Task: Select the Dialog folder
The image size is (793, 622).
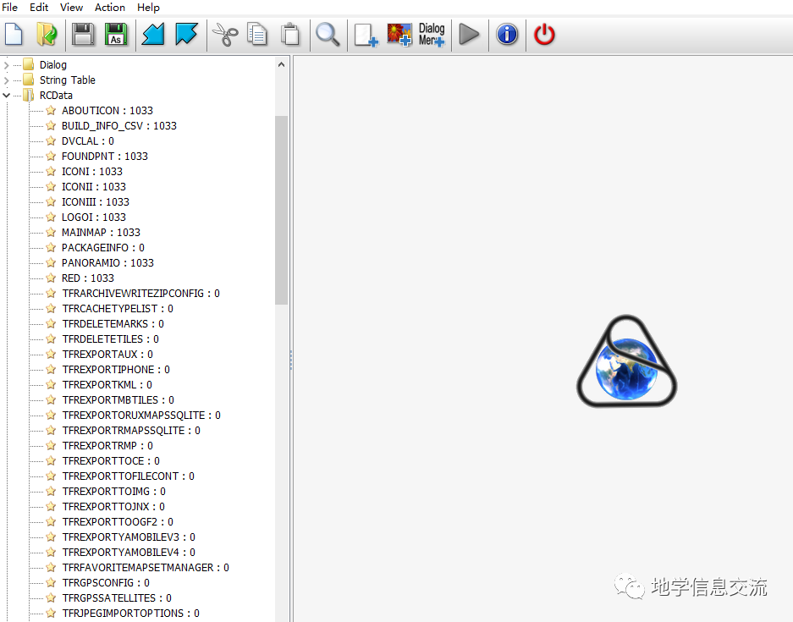Action: (53, 64)
